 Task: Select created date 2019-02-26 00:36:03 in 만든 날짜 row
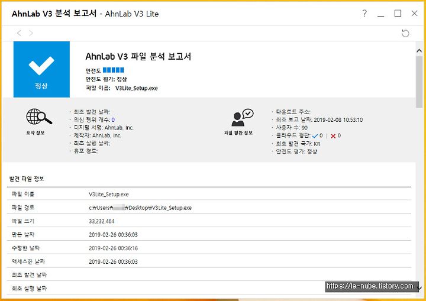(x=113, y=235)
